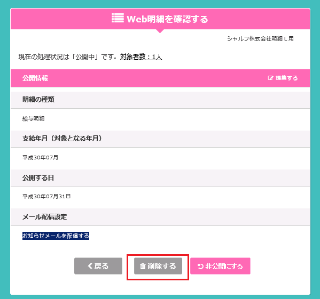Click the back chevron icon on 戻る
The height and width of the screenshot is (299, 320).
[x=90, y=266]
